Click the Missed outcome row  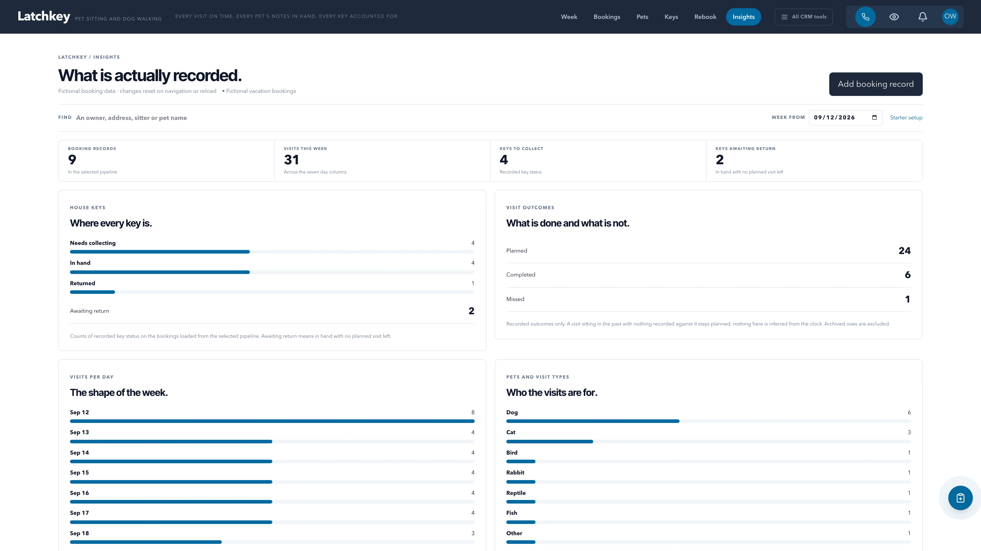(x=708, y=299)
